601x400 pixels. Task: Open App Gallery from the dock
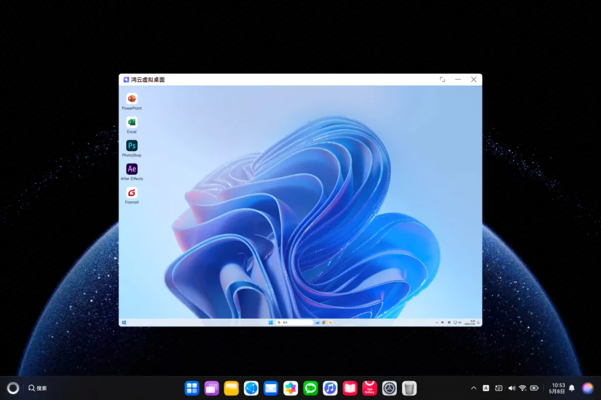[x=370, y=388]
